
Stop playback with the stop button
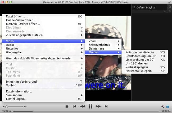pos(67,106)
